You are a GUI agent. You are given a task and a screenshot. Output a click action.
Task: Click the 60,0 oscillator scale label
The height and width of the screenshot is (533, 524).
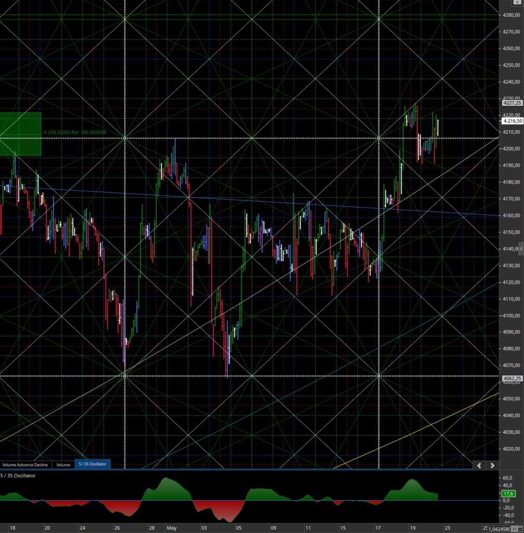click(507, 478)
